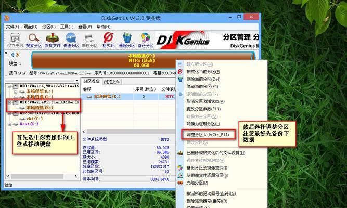Go to previous disk with left arrow
The image size is (347, 208).
[x=12, y=55]
